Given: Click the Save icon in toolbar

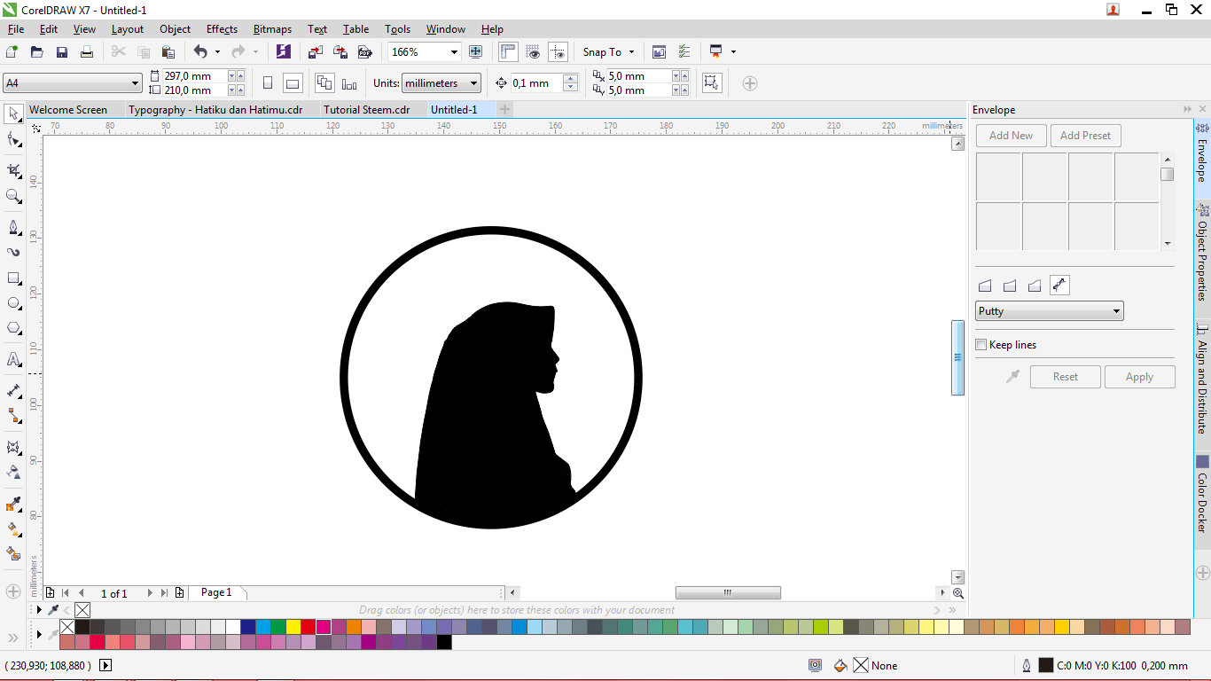Looking at the screenshot, I should pos(62,52).
